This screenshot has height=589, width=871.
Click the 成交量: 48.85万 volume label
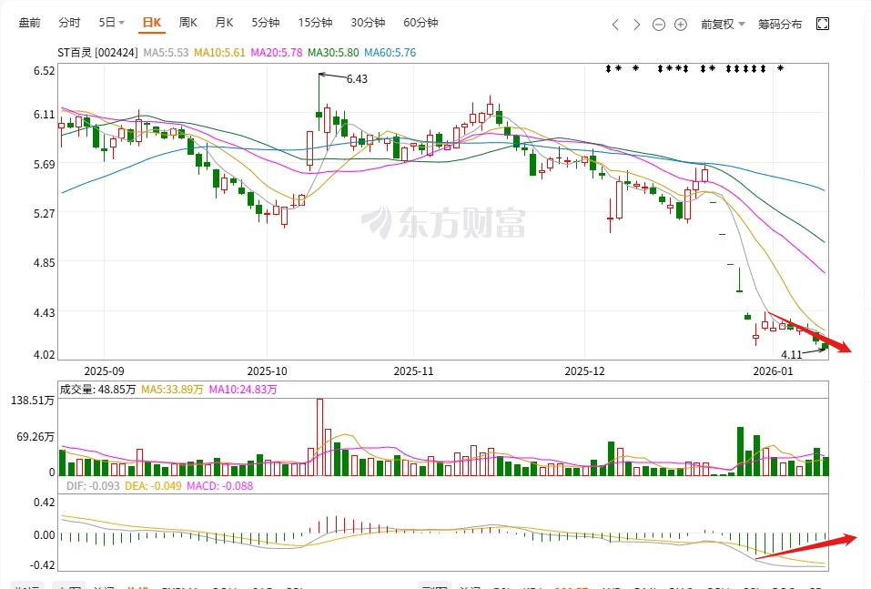97,390
